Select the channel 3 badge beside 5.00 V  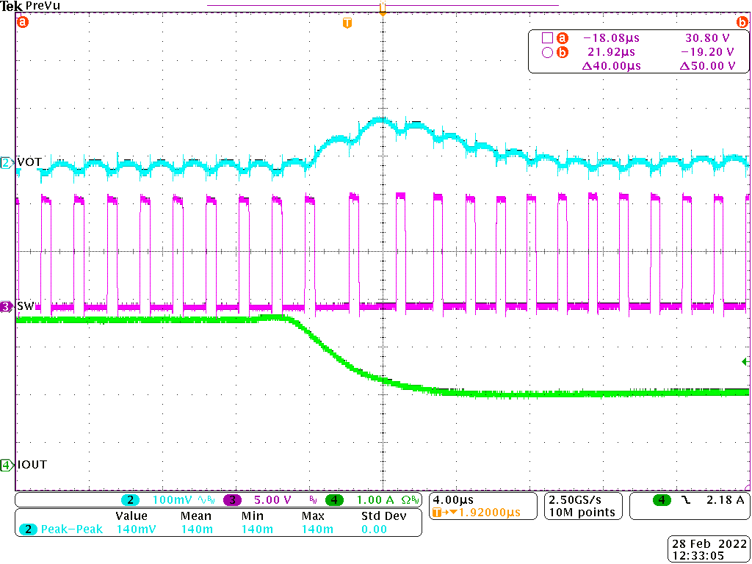coord(232,500)
